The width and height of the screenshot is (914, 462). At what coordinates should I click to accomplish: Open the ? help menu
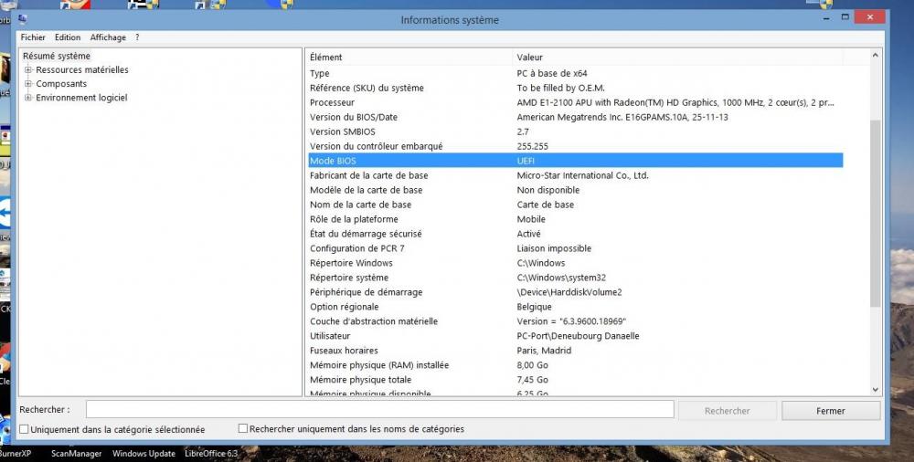[x=137, y=37]
